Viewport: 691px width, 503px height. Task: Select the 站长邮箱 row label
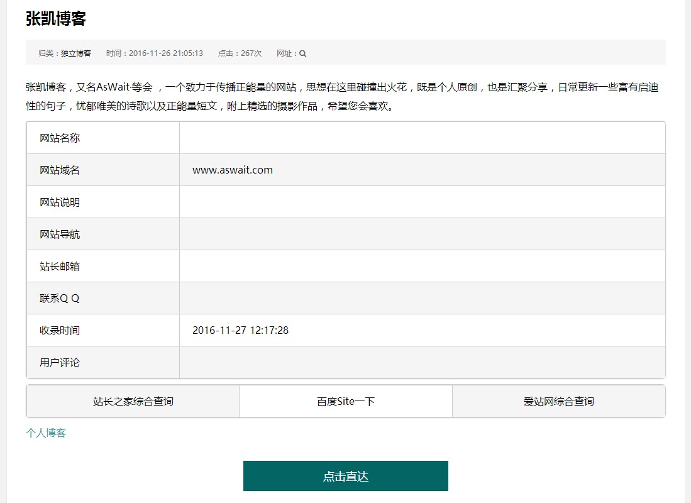(60, 267)
